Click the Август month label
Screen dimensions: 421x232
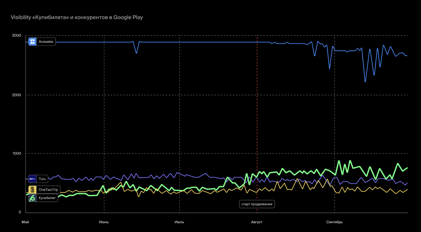tap(257, 222)
